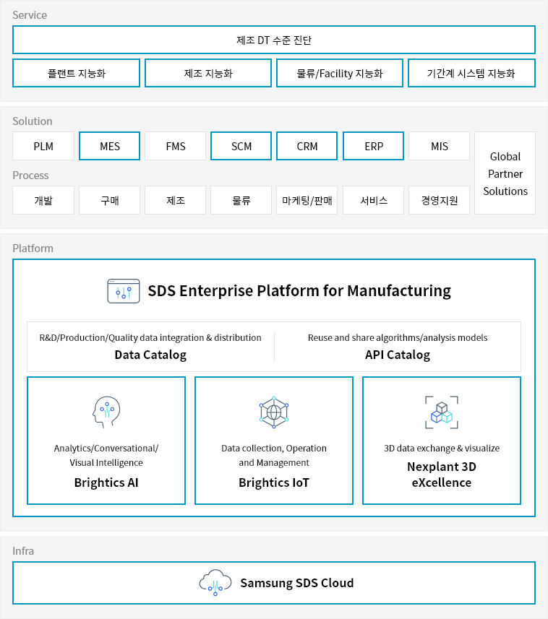548x619 pixels.
Task: Click Nexplant 3D eXcellence label
Action: click(442, 475)
